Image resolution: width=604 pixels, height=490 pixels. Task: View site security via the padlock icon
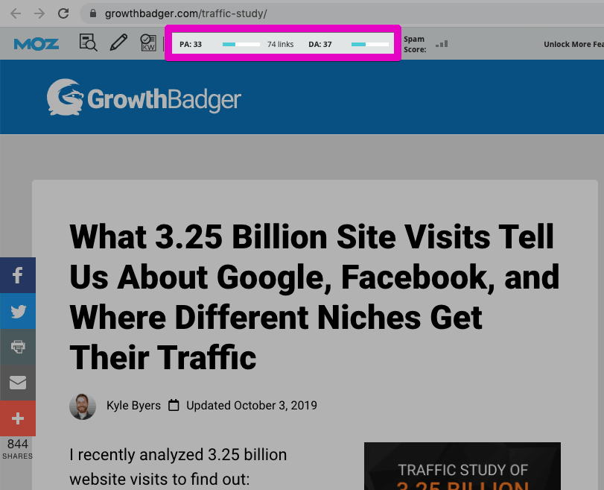click(93, 13)
